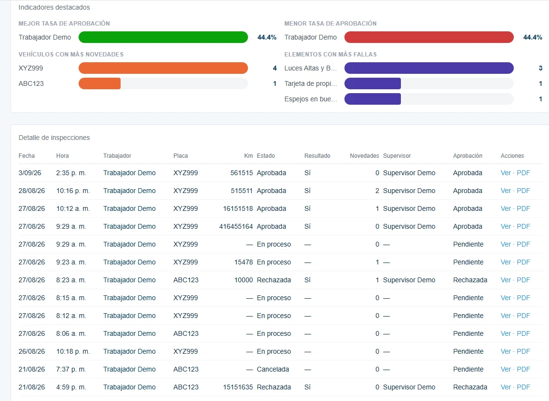Open Ver for the 9:23 a. m. inspection
Image resolution: width=549 pixels, height=401 pixels.
point(506,263)
